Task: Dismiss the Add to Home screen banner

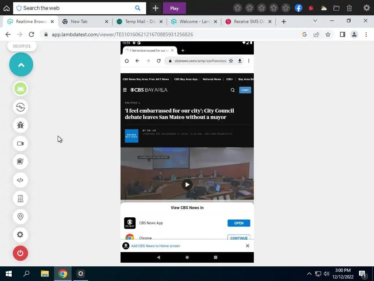Action: (x=248, y=246)
